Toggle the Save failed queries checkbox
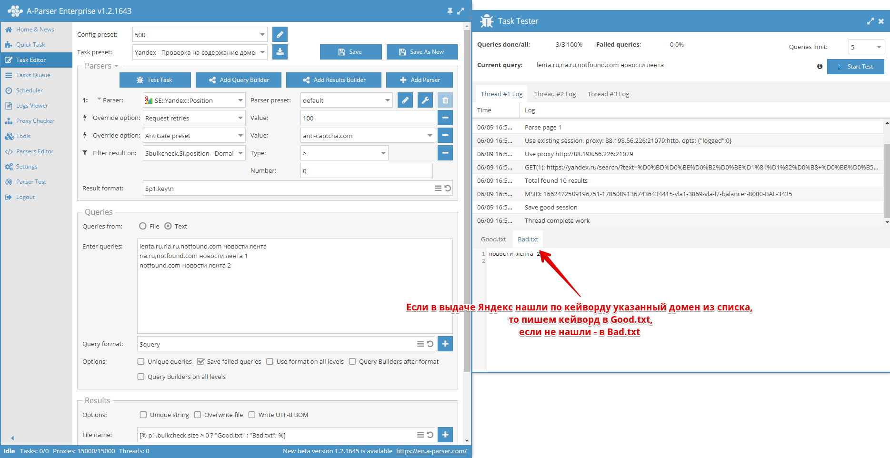The image size is (890, 458). click(x=200, y=361)
